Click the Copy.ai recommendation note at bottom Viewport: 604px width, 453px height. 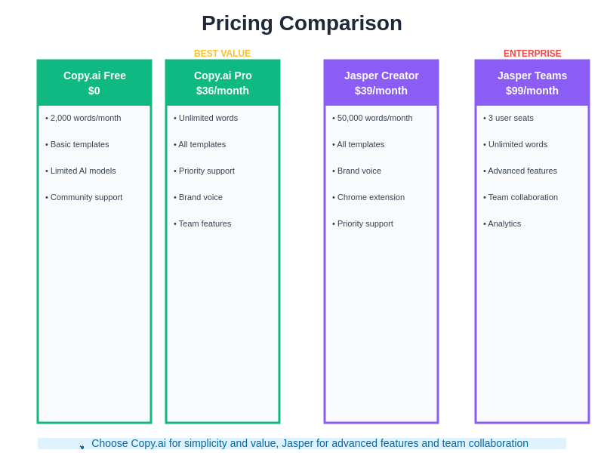click(x=310, y=443)
